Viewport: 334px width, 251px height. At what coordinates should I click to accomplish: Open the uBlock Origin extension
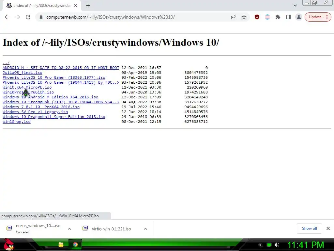257,17
